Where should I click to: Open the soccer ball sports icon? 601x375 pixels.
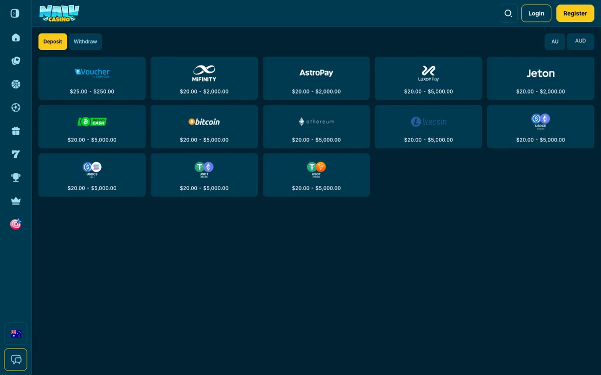(16, 107)
